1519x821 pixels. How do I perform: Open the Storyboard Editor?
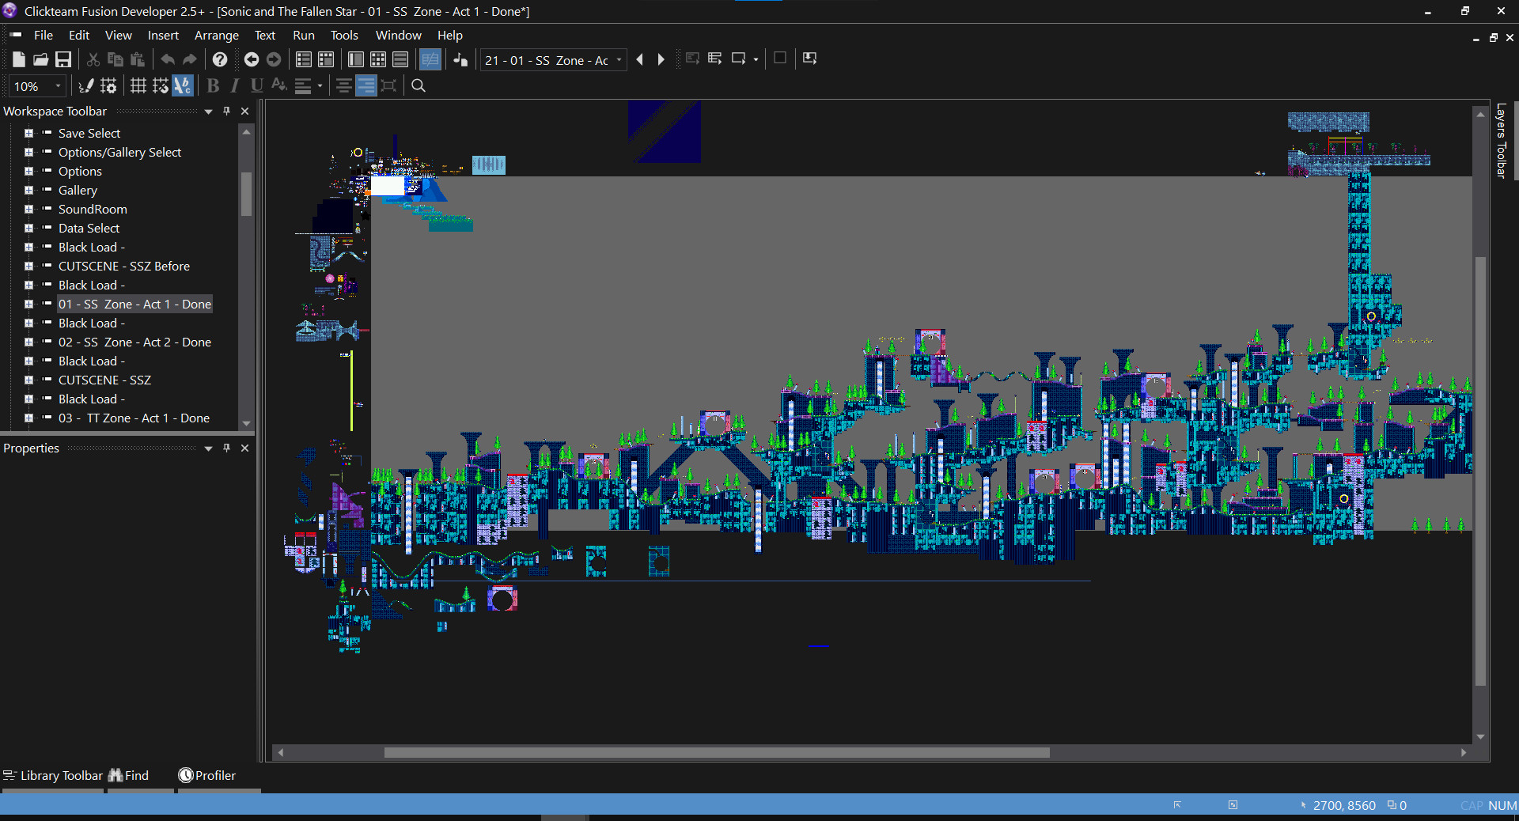(302, 59)
